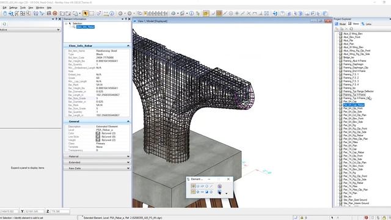
Task: Click the Circle selection method icon in Element window
Action: coord(206,186)
